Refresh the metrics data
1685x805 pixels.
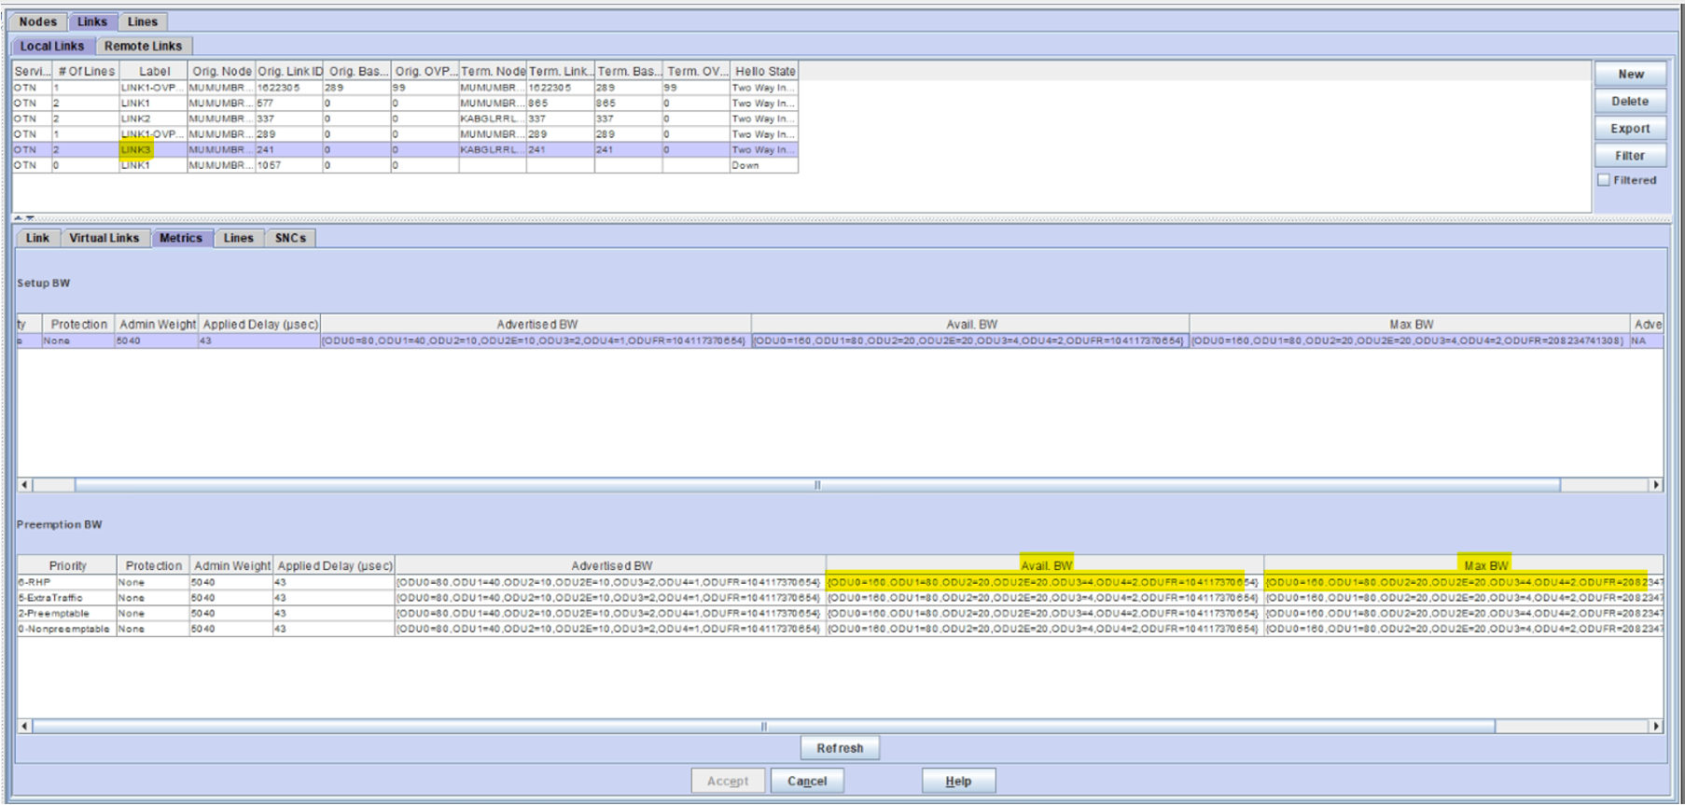pos(840,748)
